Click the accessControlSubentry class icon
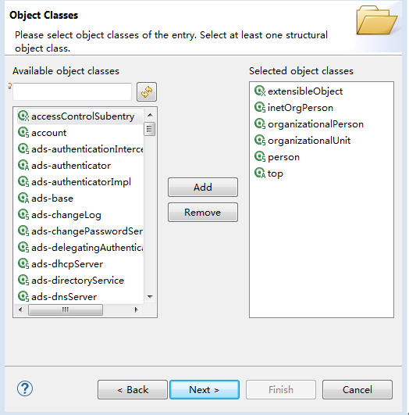Image resolution: width=409 pixels, height=415 pixels. tap(23, 116)
